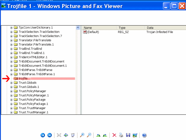Expand the Trust.PolicyManager key
Viewport: 186px width, 140px height.
pyautogui.click(x=11, y=91)
